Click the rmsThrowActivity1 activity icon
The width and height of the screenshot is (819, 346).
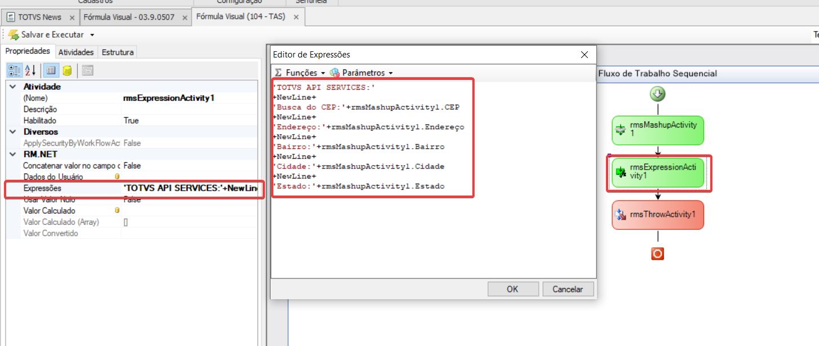(x=621, y=214)
